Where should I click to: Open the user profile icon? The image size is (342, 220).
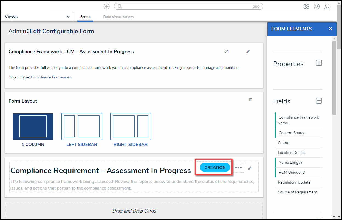click(327, 6)
